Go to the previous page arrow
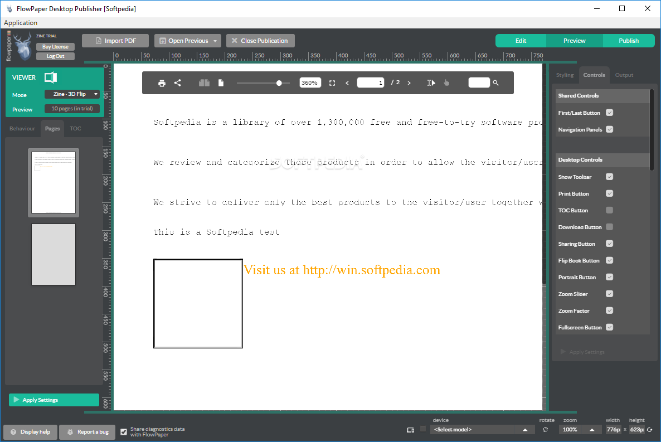The height and width of the screenshot is (442, 661). coord(347,83)
